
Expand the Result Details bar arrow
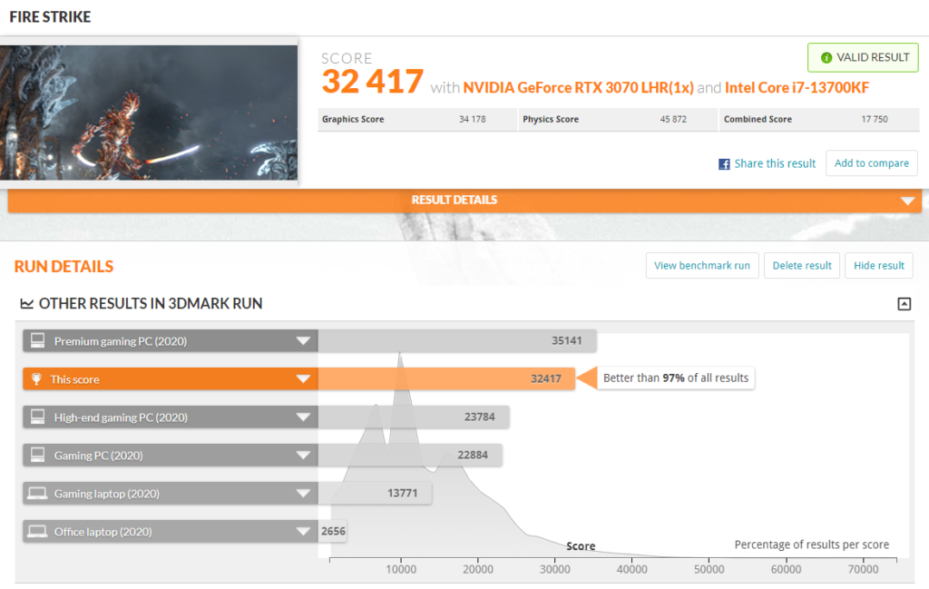click(x=907, y=201)
